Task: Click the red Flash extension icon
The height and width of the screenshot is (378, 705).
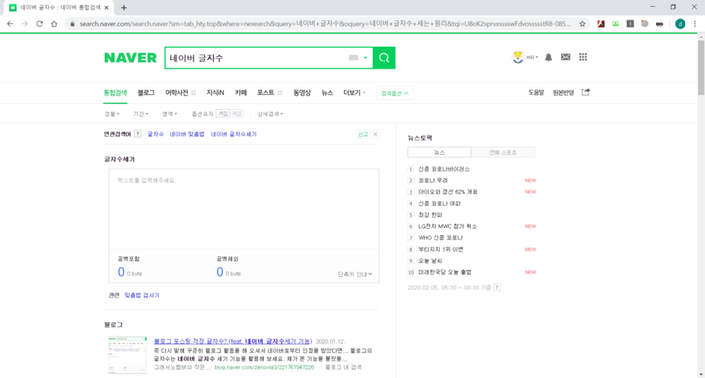Action: point(601,24)
